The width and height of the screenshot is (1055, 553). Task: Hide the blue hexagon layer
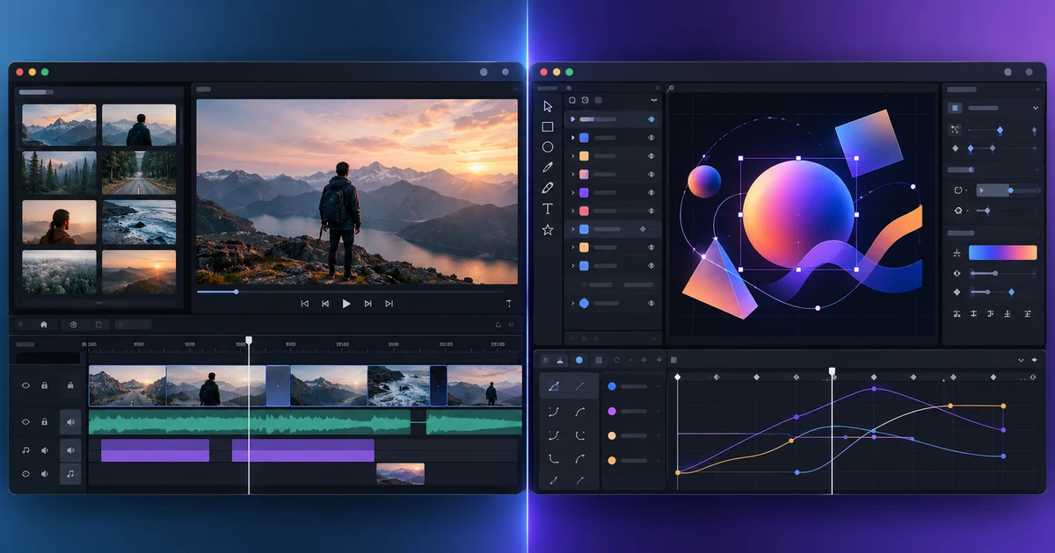pos(651,303)
